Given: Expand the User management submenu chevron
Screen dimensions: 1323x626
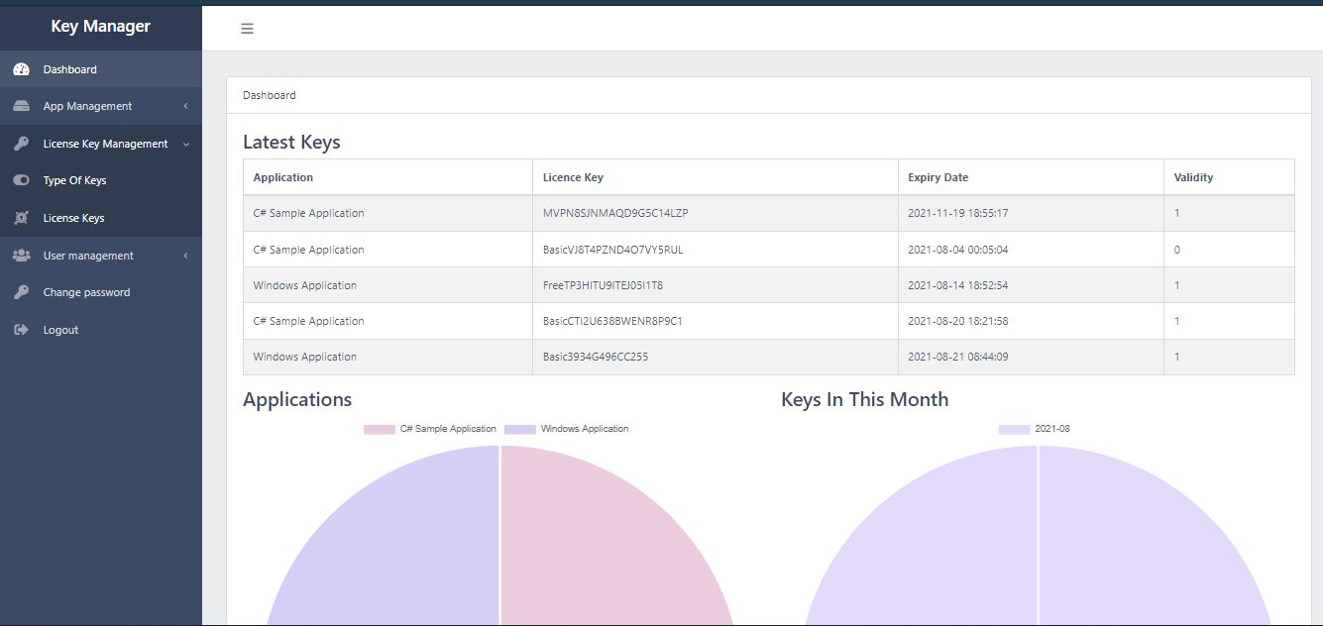Looking at the screenshot, I should pos(185,256).
